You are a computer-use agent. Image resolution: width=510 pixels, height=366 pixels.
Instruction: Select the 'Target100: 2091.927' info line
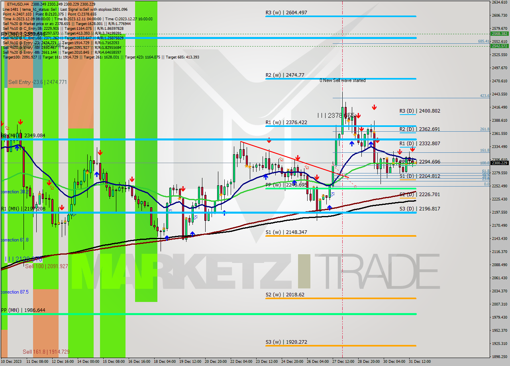tap(101, 57)
